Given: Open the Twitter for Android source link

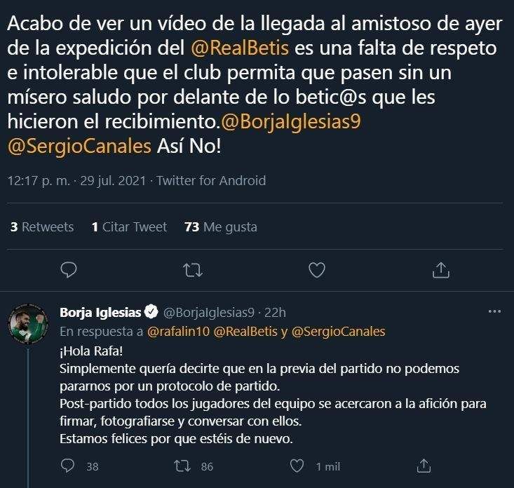Looking at the screenshot, I should click(x=211, y=180).
